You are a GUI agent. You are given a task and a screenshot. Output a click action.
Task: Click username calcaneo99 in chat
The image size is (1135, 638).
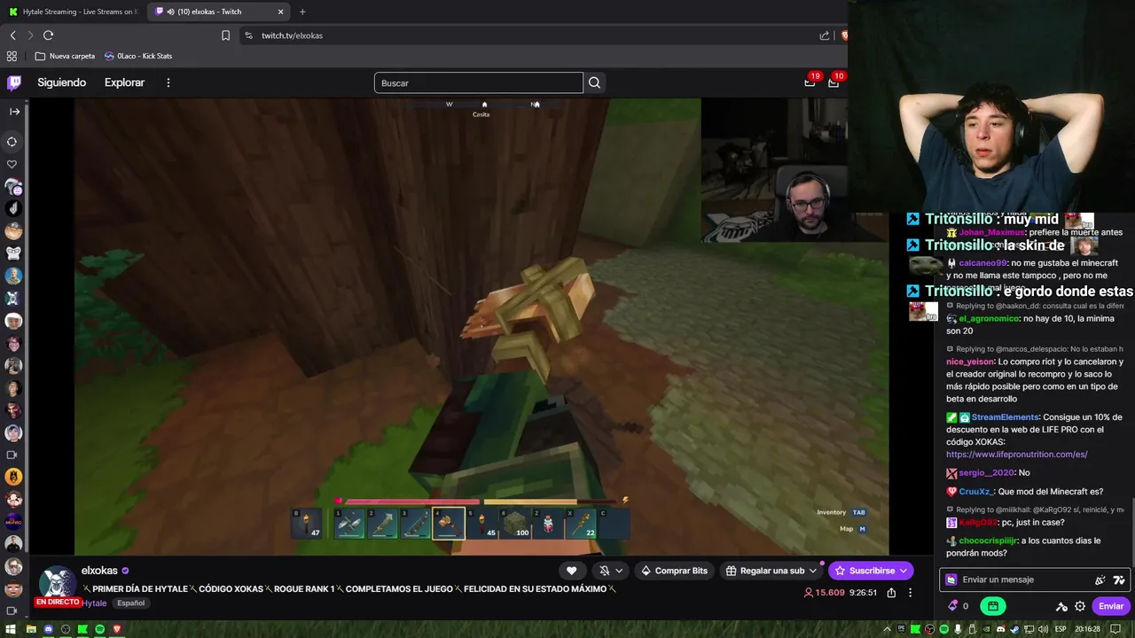click(982, 263)
